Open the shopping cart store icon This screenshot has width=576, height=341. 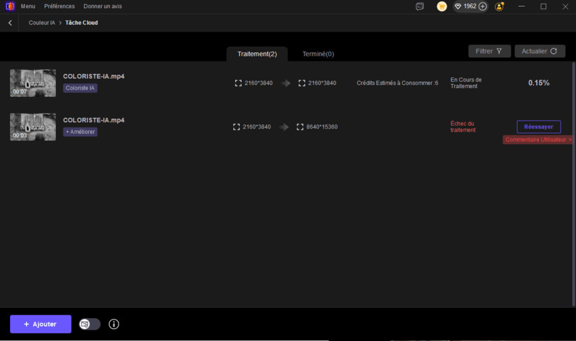coord(442,7)
